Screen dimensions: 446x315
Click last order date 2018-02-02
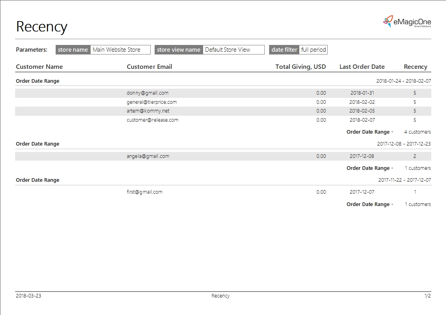[362, 102]
